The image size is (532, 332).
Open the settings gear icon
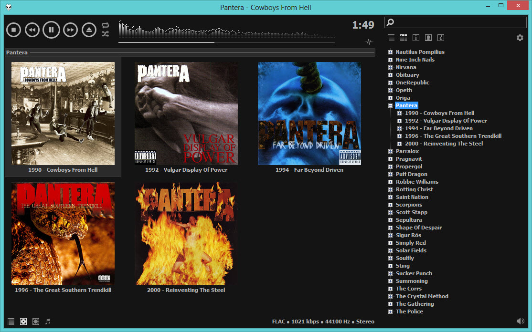pyautogui.click(x=520, y=38)
